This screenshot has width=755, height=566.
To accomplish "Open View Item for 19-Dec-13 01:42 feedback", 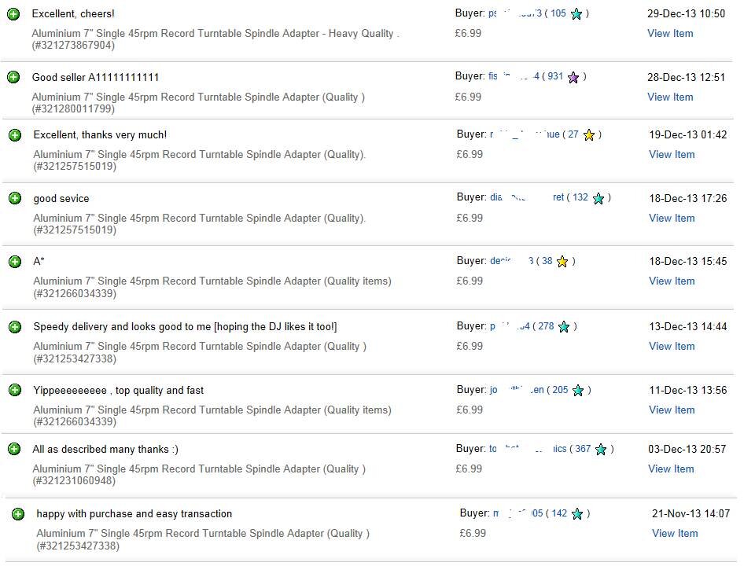I will point(672,154).
